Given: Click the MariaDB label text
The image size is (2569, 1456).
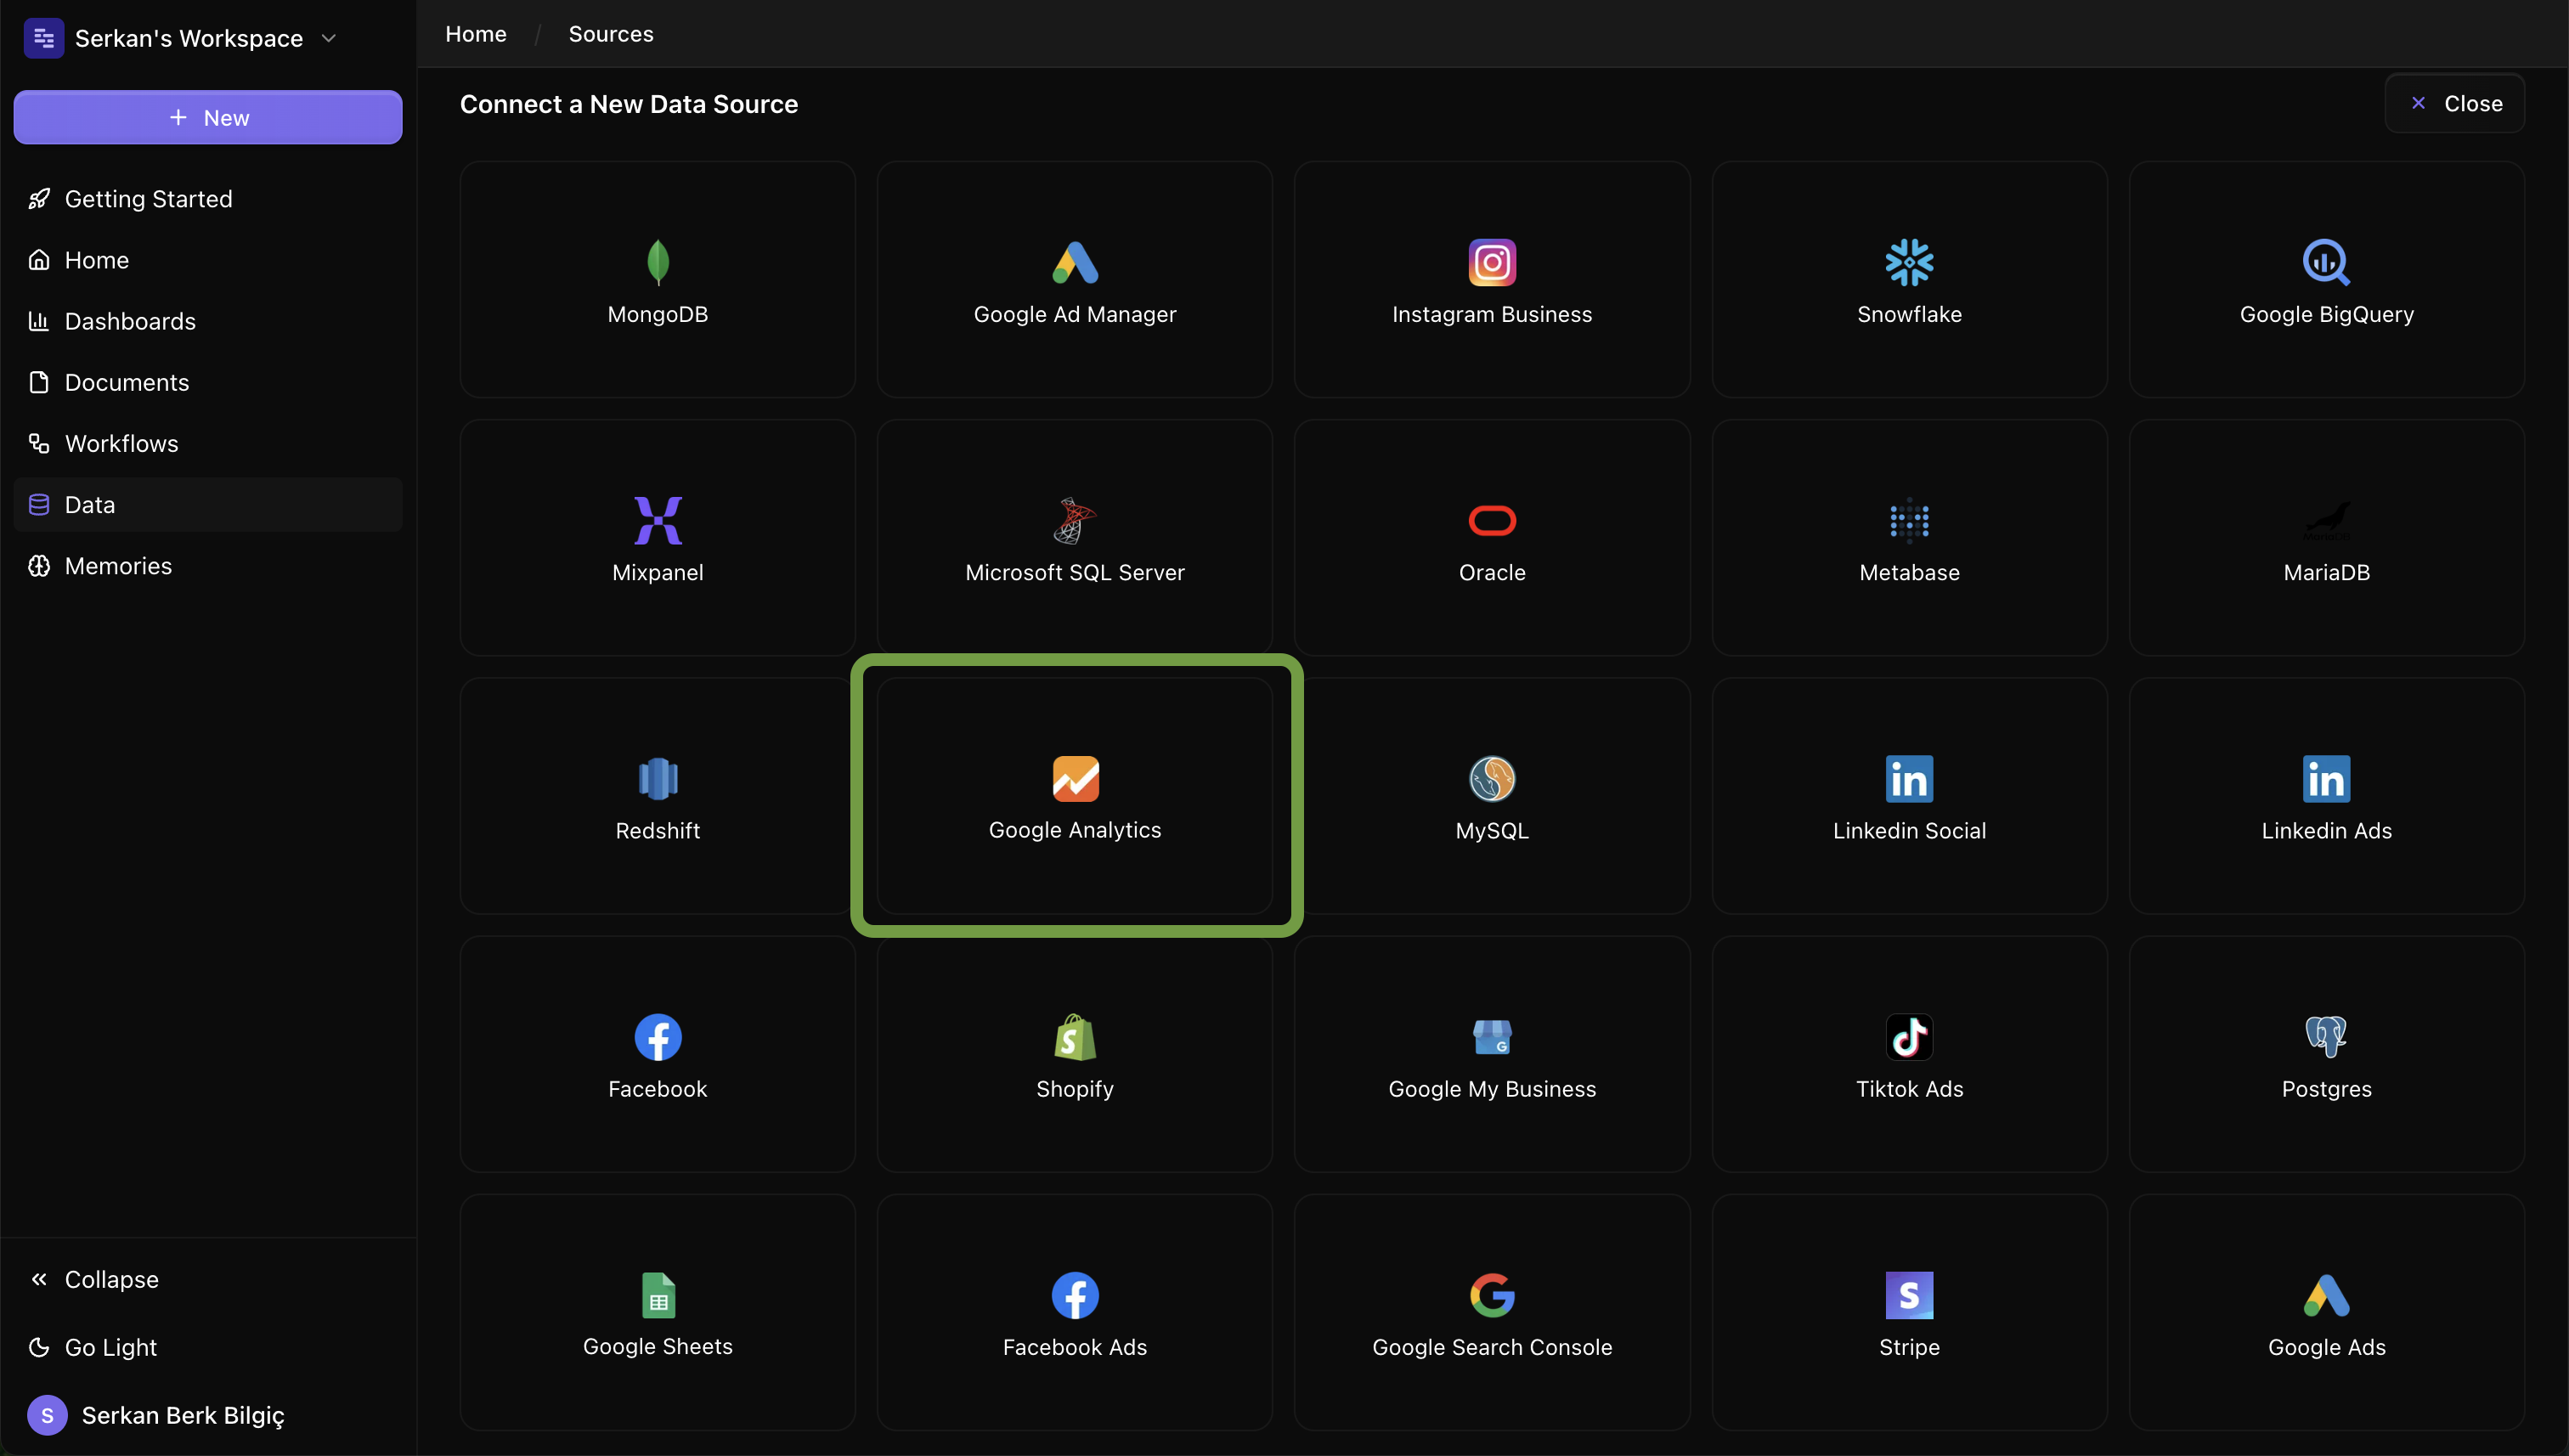Looking at the screenshot, I should coord(2326,572).
